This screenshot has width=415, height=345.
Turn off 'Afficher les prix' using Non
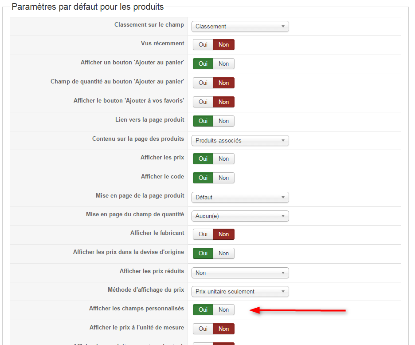[x=223, y=159]
